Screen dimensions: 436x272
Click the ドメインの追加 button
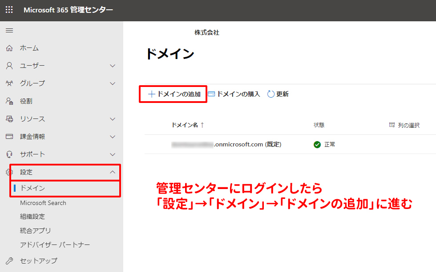(x=174, y=94)
